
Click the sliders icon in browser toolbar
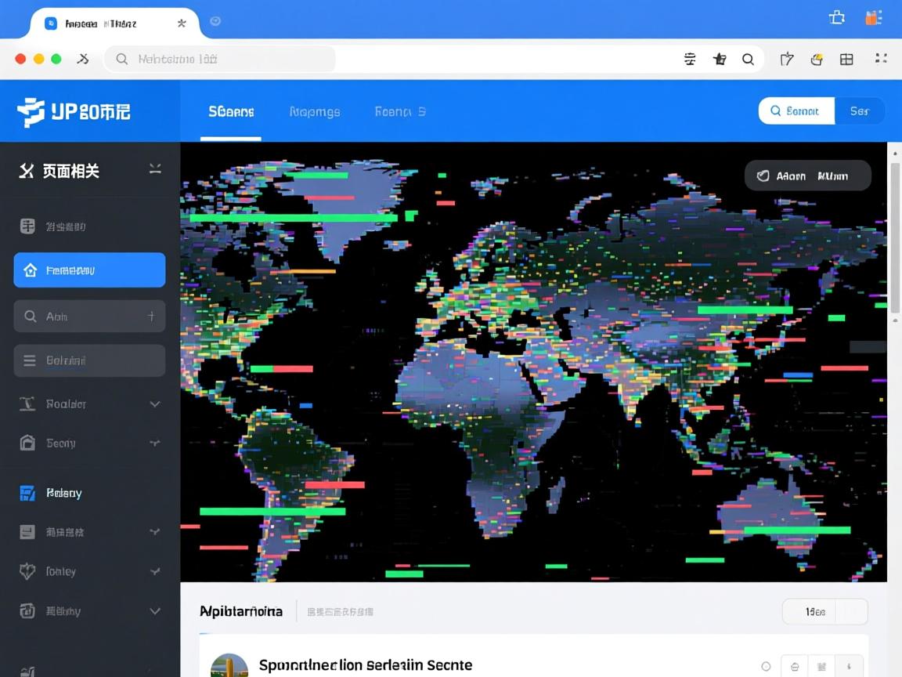(x=690, y=60)
